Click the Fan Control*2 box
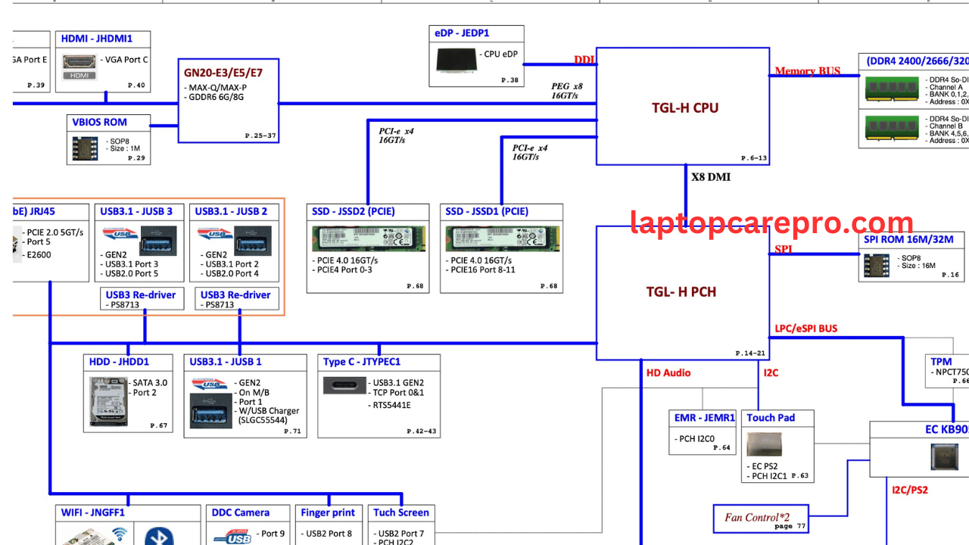Screen dimensions: 969x545 pos(761,519)
